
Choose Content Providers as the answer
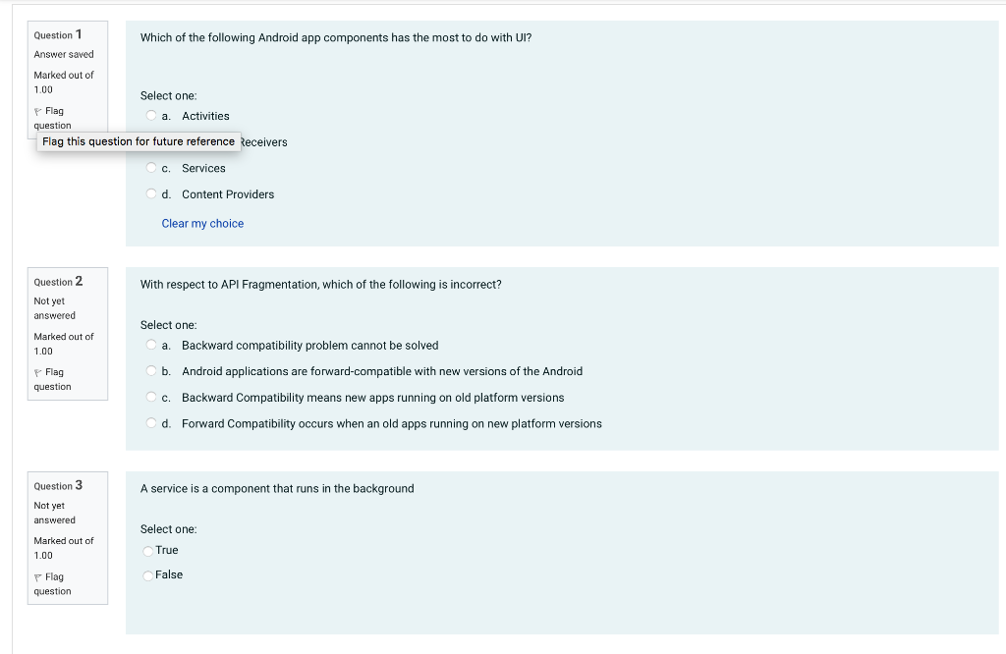pos(150,193)
